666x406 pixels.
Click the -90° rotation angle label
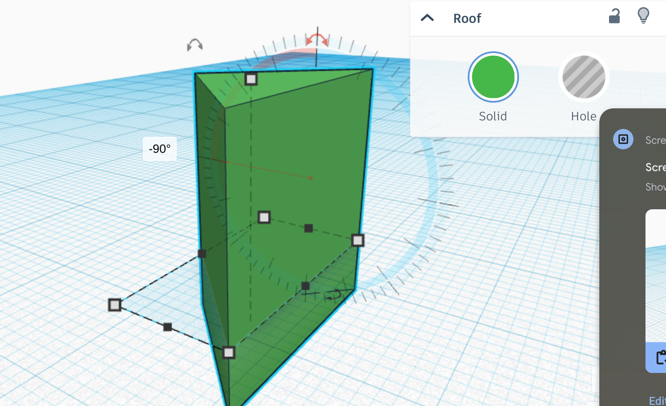pos(160,149)
